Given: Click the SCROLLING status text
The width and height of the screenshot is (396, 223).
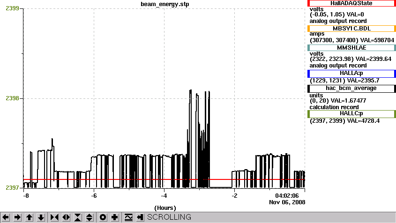Looking at the screenshot, I should 169,217.
